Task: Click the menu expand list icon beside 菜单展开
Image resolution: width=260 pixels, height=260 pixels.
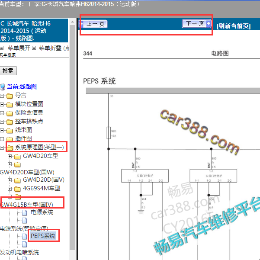Action: click(2, 48)
